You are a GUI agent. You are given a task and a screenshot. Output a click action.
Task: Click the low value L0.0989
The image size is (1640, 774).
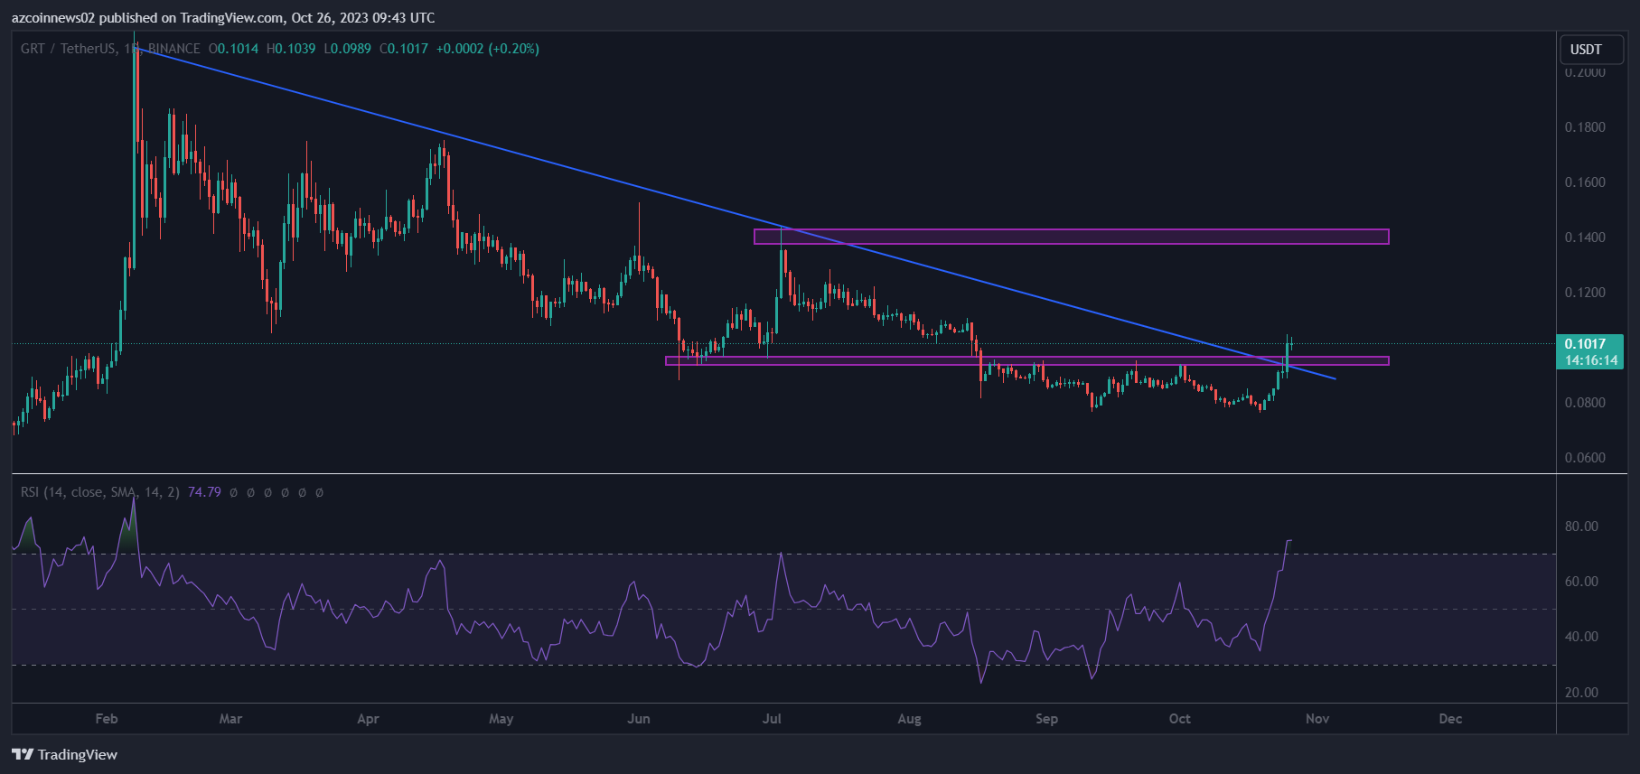347,49
